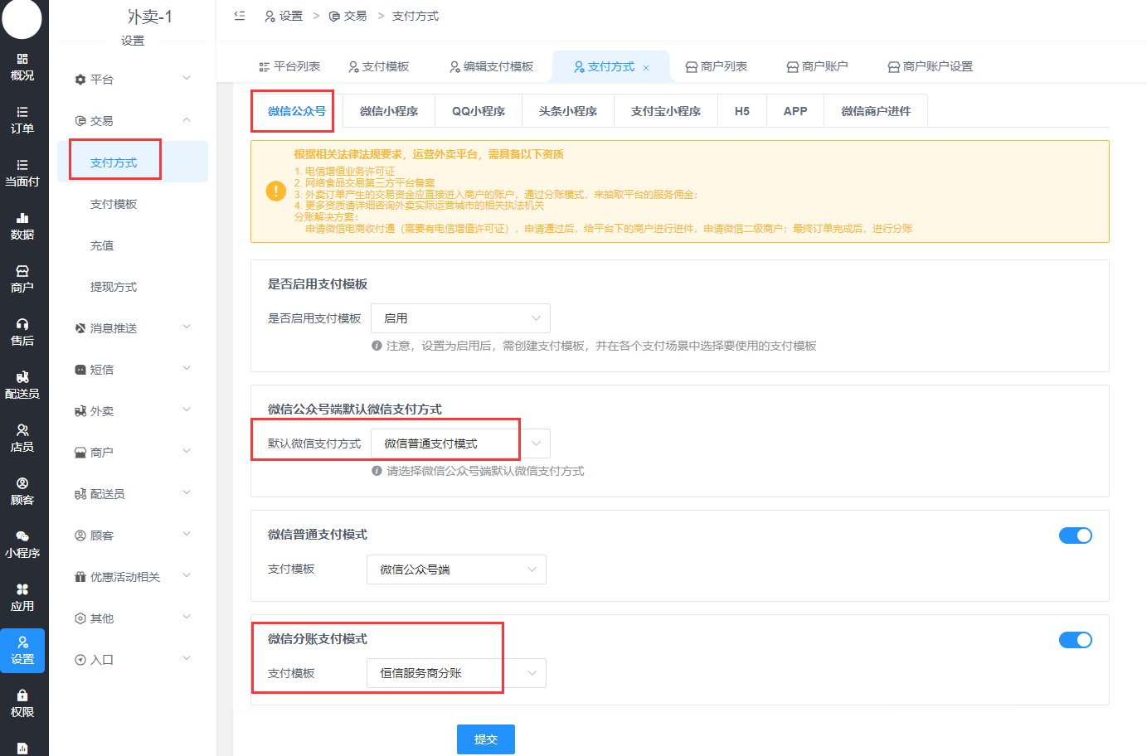
Task: Open the 小程序 mini program sidebar icon
Action: (22, 544)
